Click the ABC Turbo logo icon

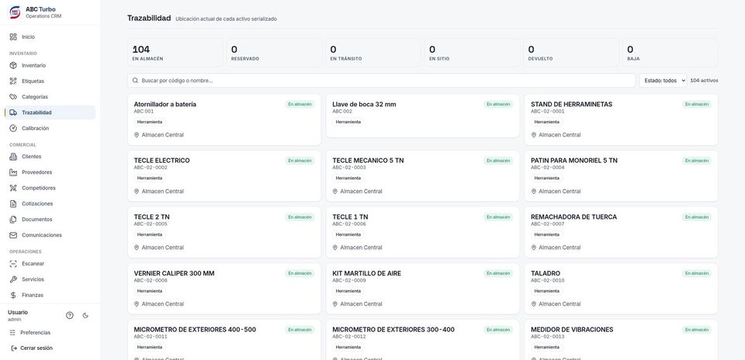click(15, 12)
